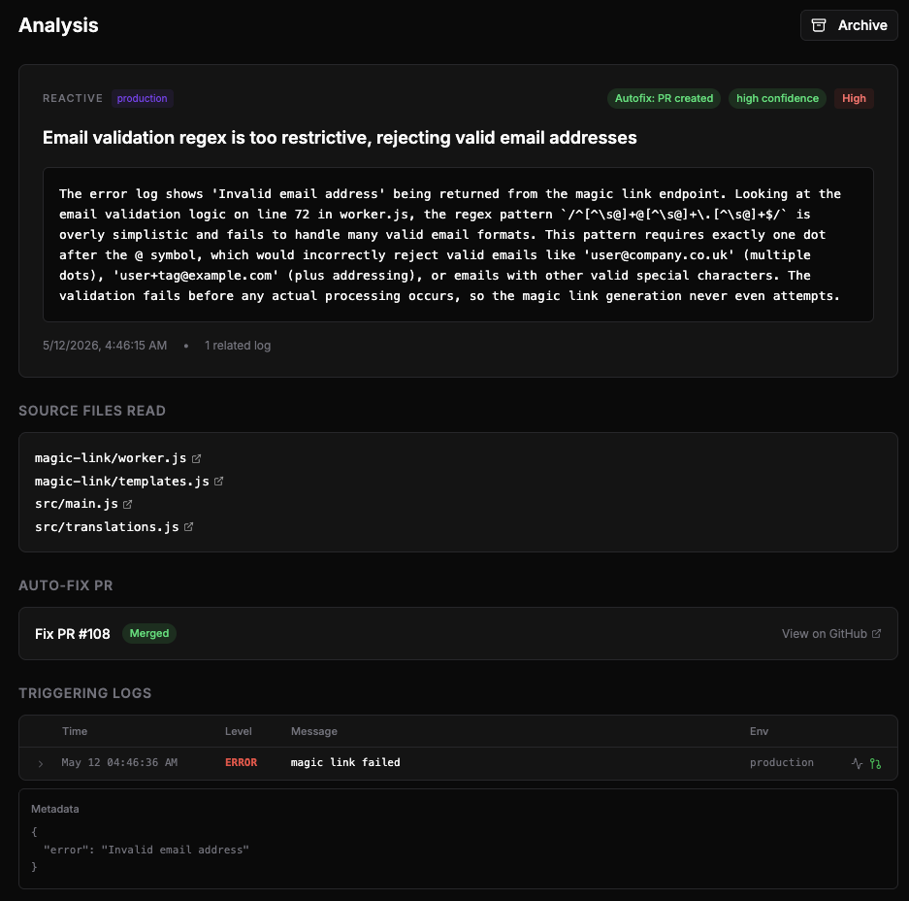Click the Merged status badge
The image size is (909, 901).
coord(149,634)
